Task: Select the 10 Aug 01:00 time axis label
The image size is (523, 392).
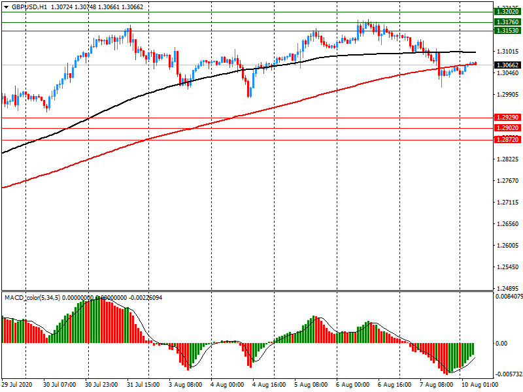Action: coord(480,385)
